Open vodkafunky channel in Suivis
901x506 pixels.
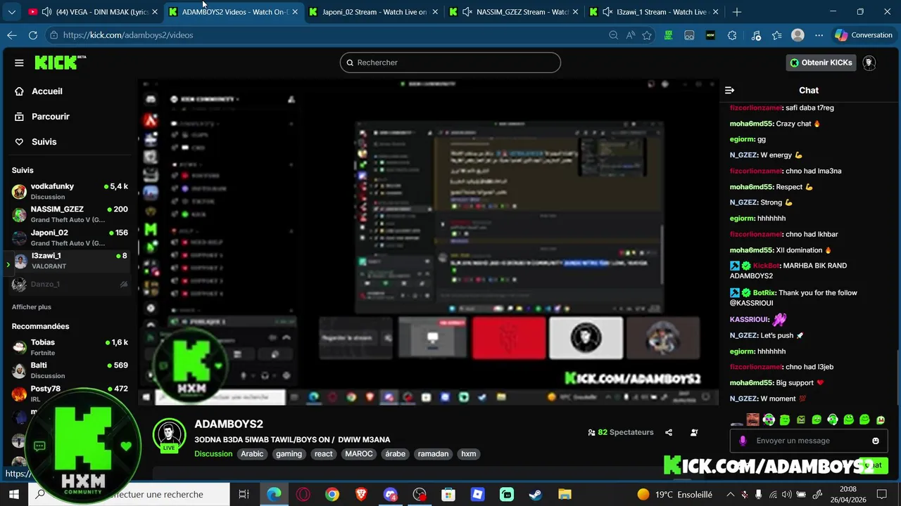click(x=69, y=191)
